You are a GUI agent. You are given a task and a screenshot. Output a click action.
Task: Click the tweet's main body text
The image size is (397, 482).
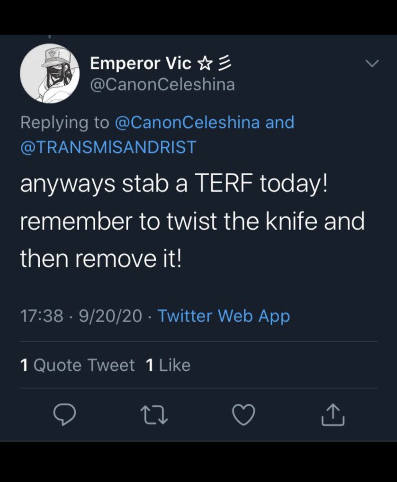coord(192,222)
